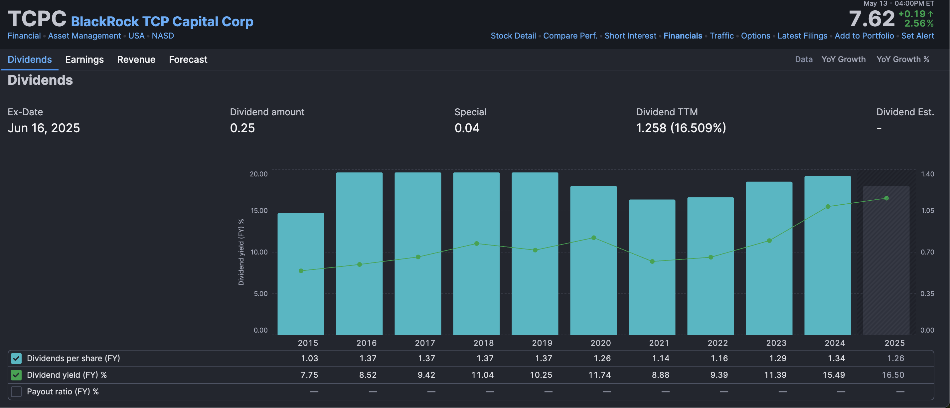The height and width of the screenshot is (408, 950).
Task: Click the 2019 dividend yield value 10.25
Action: 541,375
